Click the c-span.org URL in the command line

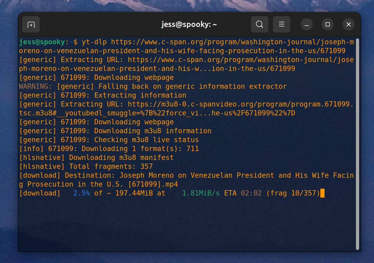point(186,46)
